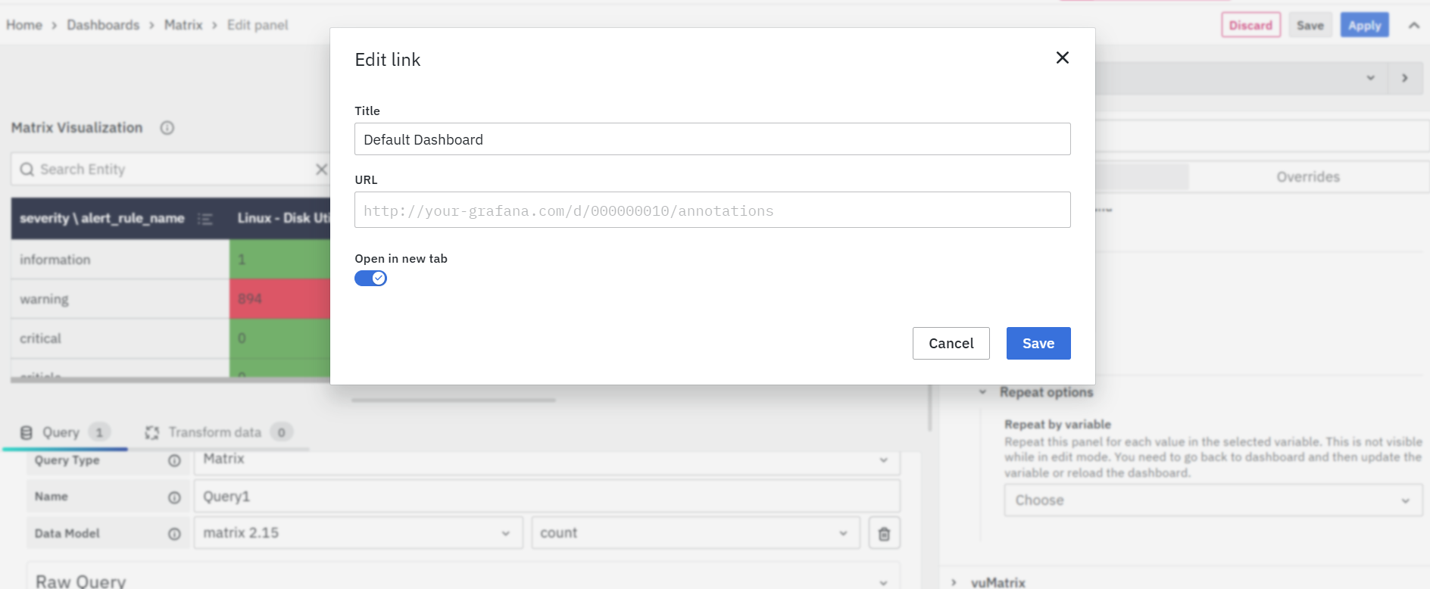Viewport: 1430px width, 589px height.
Task: Collapse the top bar with chevron-up icon
Action: [x=1413, y=26]
